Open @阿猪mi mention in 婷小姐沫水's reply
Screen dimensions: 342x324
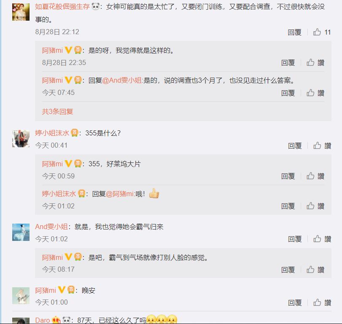click(120, 194)
